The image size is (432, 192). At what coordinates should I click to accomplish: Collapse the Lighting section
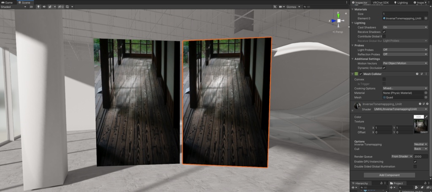pyautogui.click(x=353, y=23)
